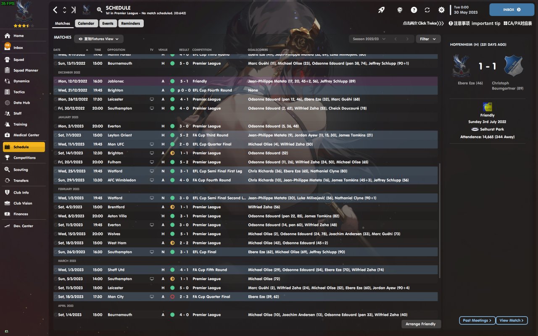Viewport: 538px width, 336px height.
Task: Open the sidebar Inbox with 113 badge
Action: point(24,47)
